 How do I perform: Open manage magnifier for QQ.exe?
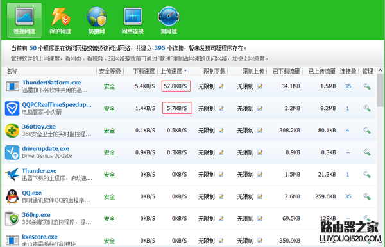coord(367,196)
